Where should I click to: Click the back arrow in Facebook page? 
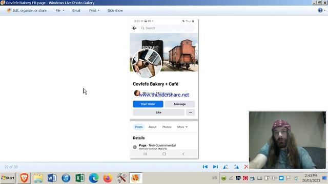pyautogui.click(x=134, y=28)
